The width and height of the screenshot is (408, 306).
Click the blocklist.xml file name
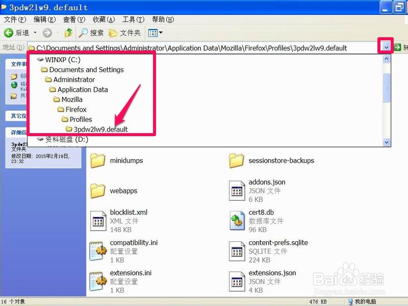129,212
